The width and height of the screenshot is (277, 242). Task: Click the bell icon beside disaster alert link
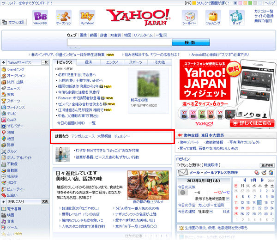pyautogui.click(x=181, y=228)
